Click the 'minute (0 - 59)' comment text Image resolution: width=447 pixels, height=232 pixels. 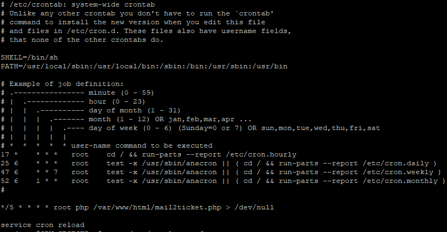coord(121,93)
